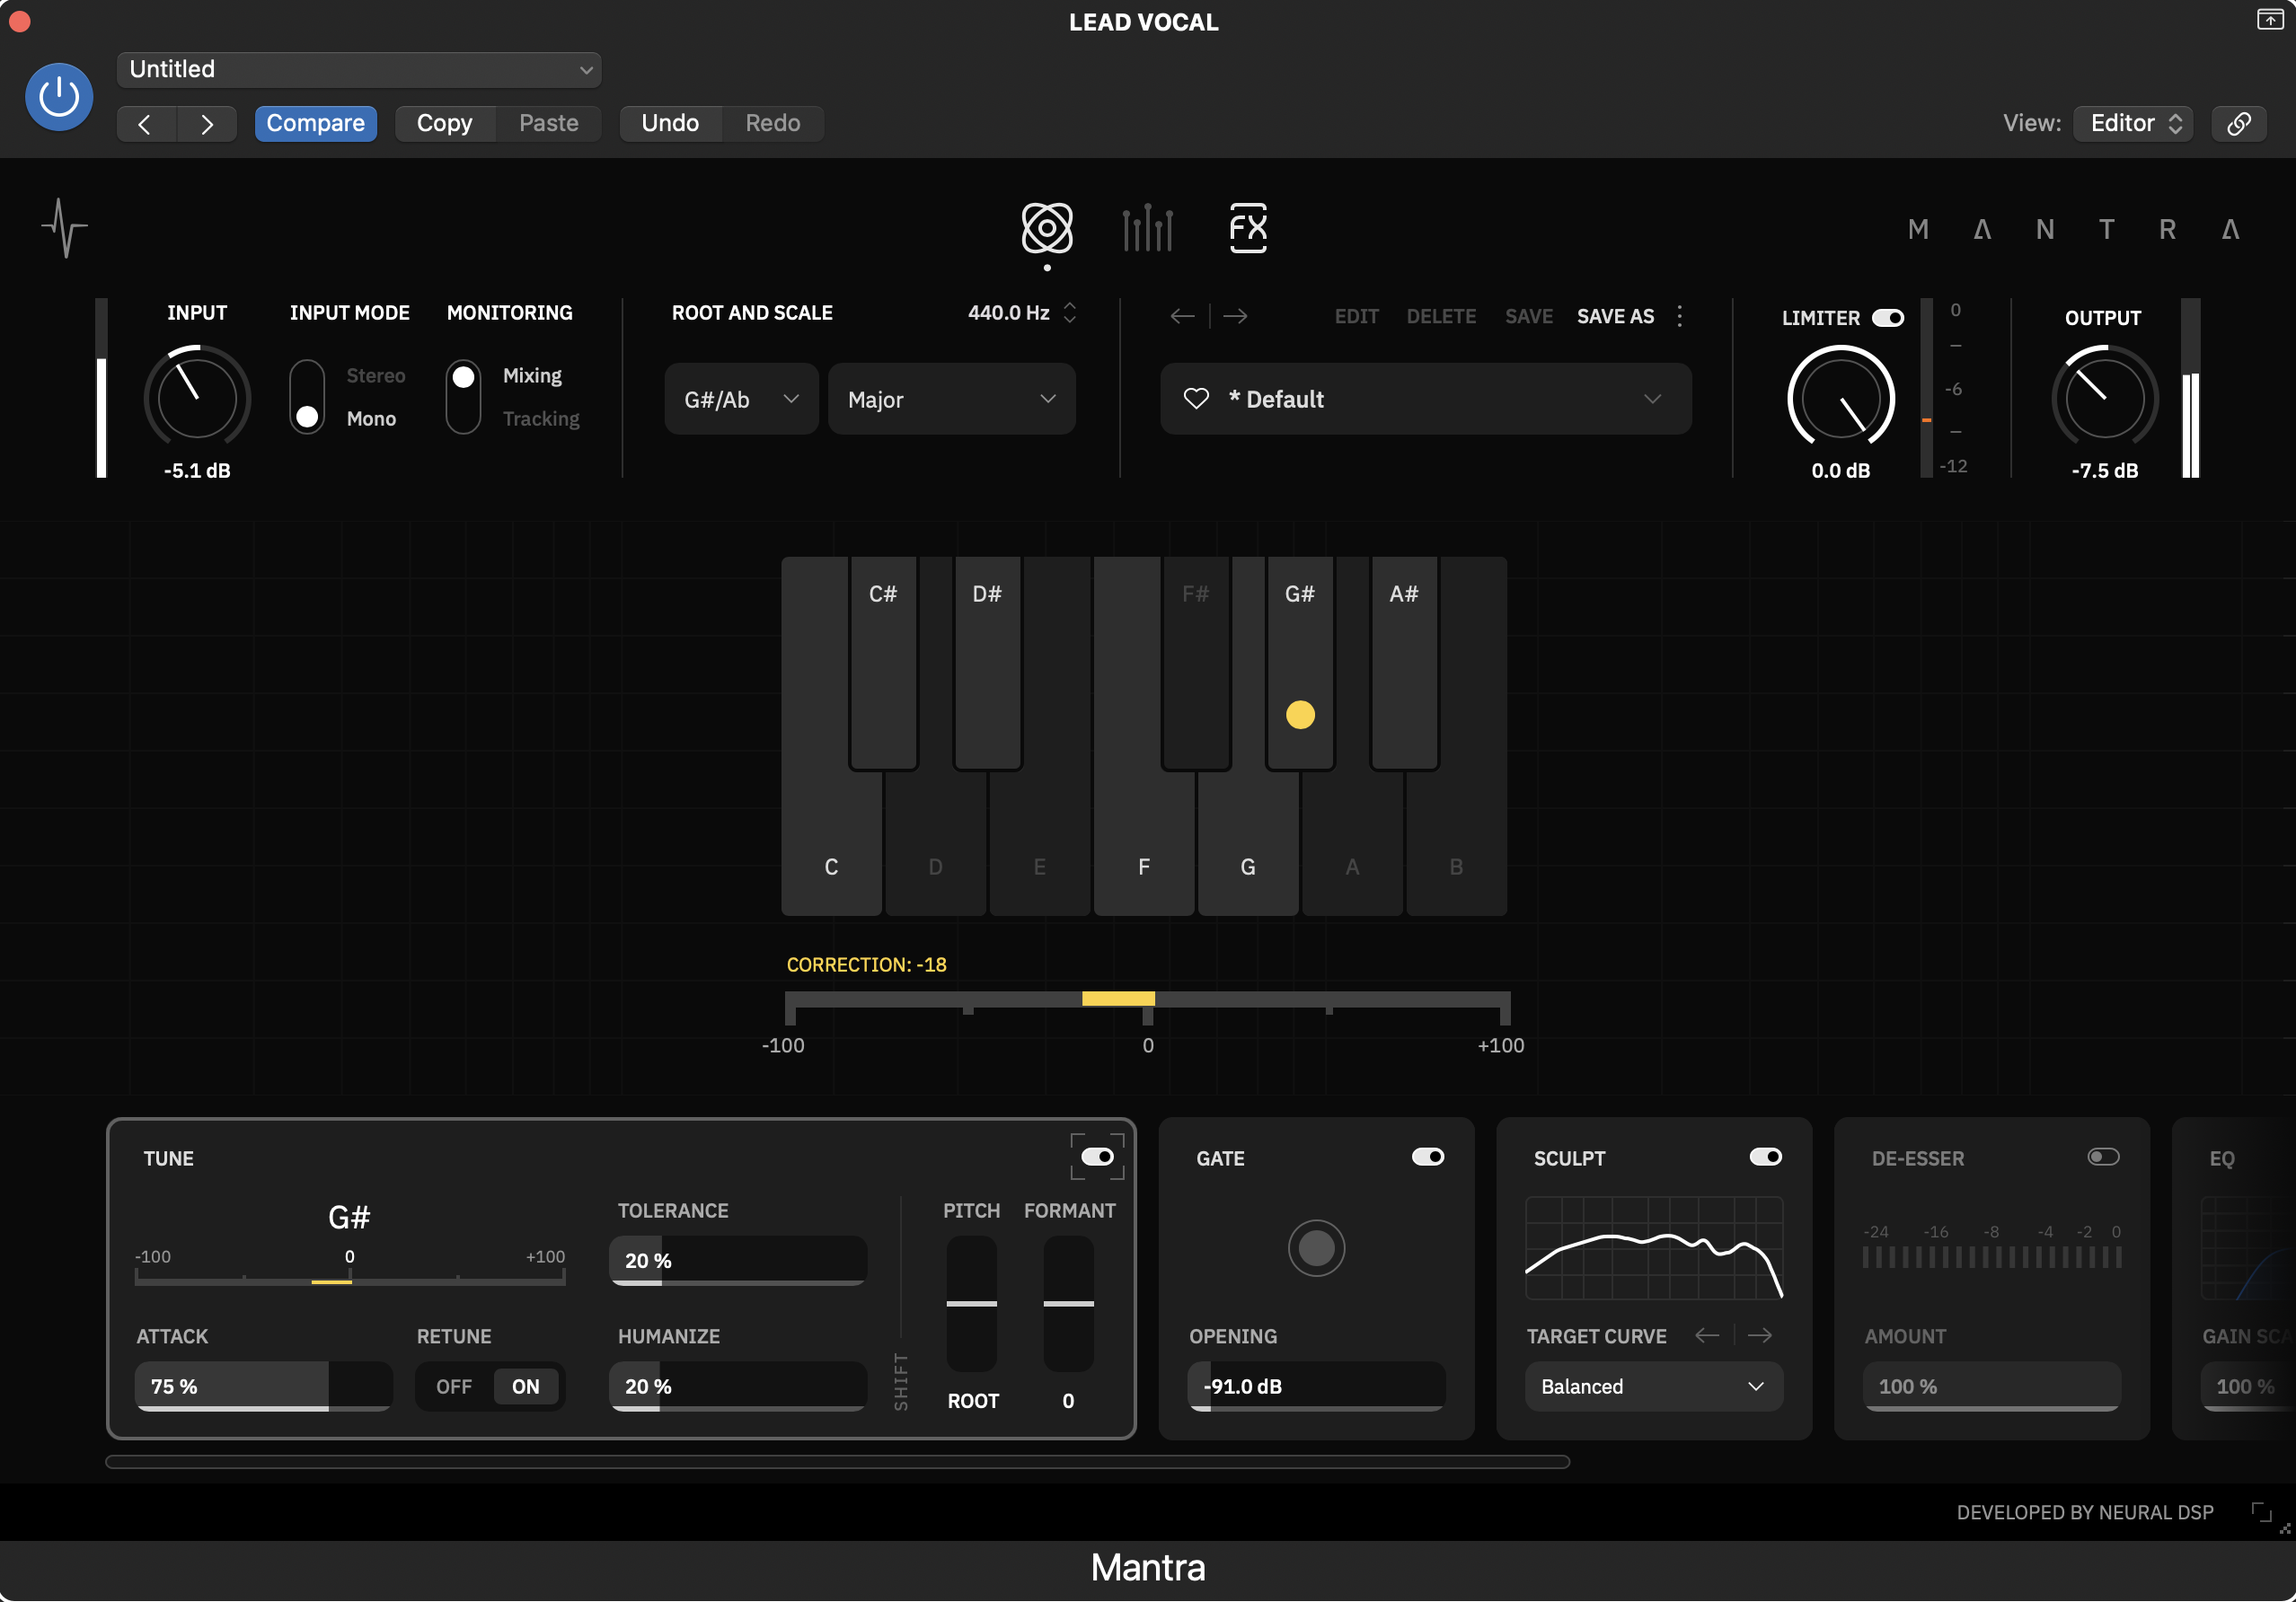Click the MANTRA logo text

click(x=2073, y=230)
